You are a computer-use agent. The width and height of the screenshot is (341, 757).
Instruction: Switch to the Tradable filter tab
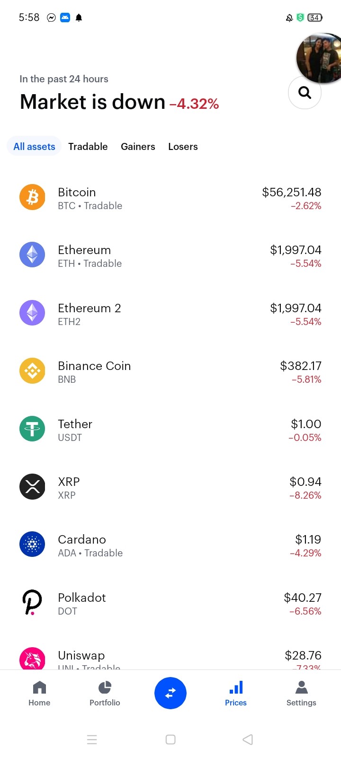tap(88, 147)
